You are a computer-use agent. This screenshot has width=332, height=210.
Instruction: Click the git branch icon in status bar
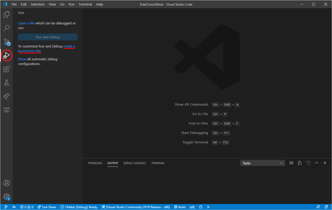(x=6, y=207)
